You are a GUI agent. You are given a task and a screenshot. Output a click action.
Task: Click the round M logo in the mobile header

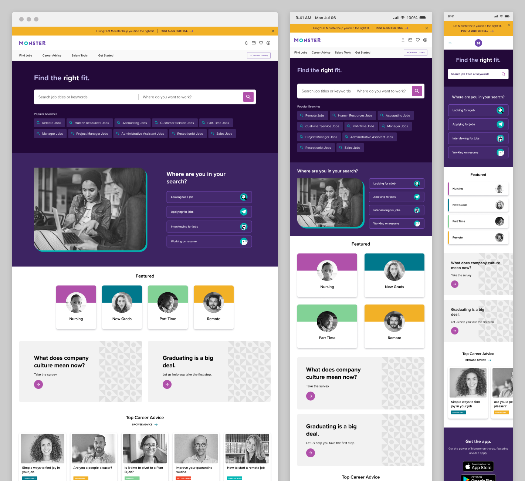click(x=478, y=43)
